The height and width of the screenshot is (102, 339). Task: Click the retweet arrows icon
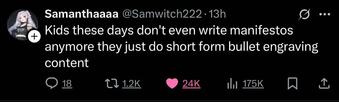point(111,84)
